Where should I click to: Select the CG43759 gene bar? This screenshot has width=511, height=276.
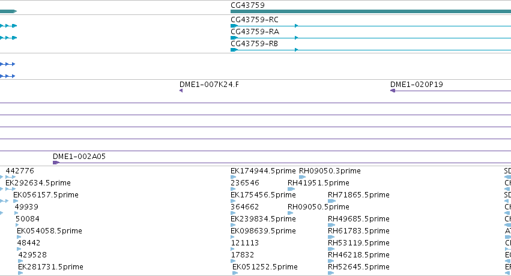coord(370,11)
